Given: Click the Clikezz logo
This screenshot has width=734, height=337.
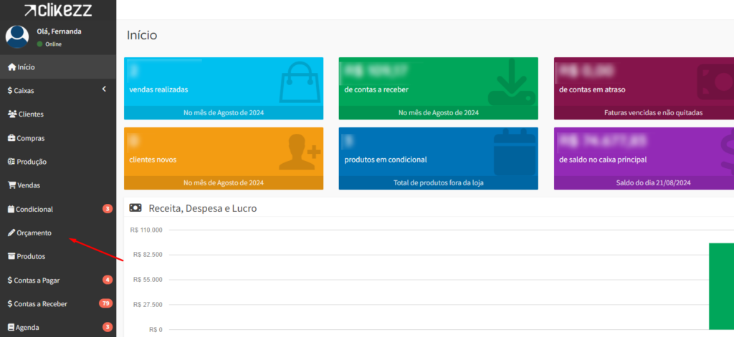Looking at the screenshot, I should point(57,10).
